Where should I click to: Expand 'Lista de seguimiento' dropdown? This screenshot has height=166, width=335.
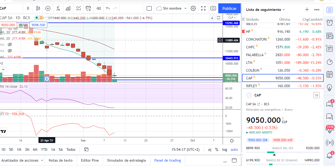pyautogui.click(x=265, y=10)
